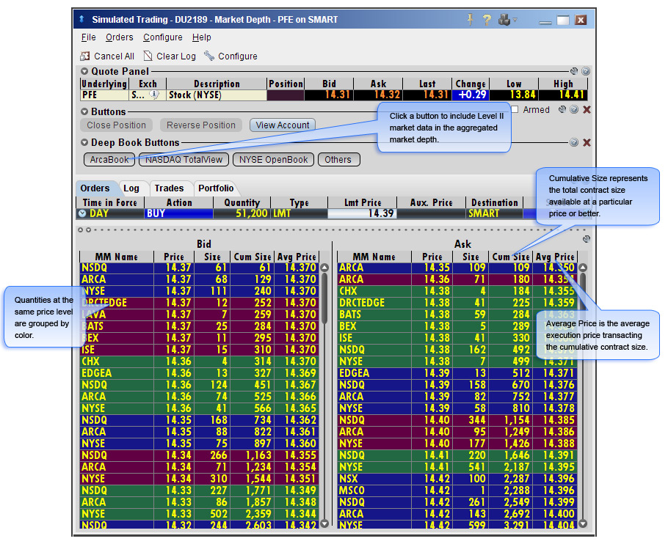
Task: Open the Configure menu
Action: [163, 37]
